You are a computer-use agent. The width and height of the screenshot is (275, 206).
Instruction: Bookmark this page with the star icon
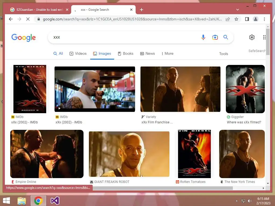coord(236,19)
